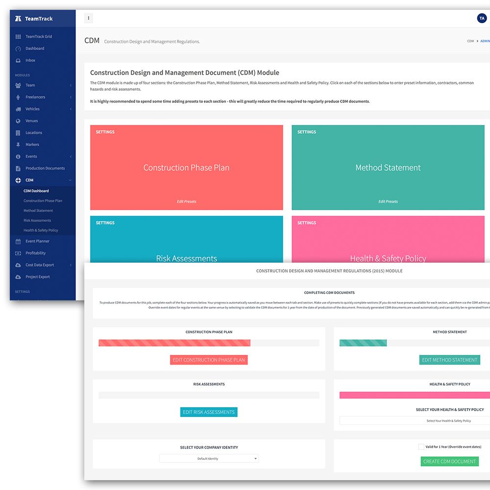Open the TeamTrack Grid icon
This screenshot has width=490, height=490.
tap(18, 37)
